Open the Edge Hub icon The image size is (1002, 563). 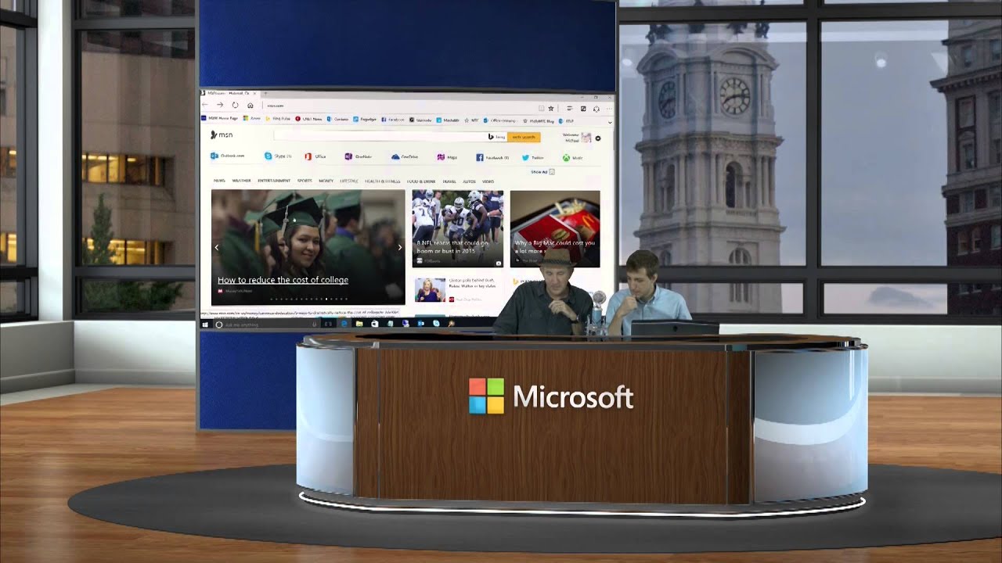tap(570, 108)
